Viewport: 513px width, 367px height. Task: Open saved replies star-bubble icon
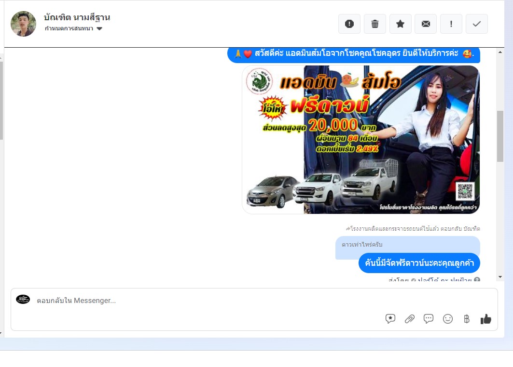point(390,319)
